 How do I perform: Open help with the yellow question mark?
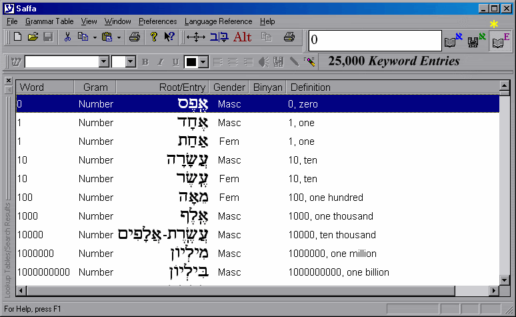153,37
